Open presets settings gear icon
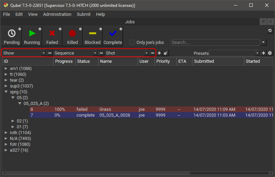This screenshot has height=177, width=275. 270,53
